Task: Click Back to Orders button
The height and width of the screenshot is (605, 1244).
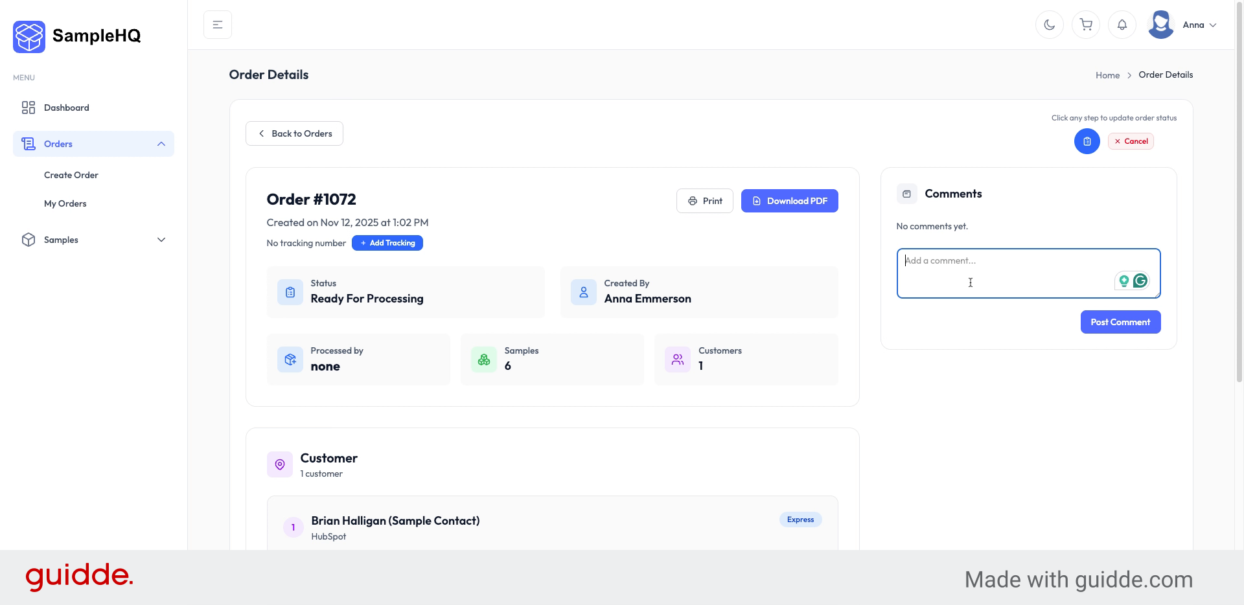Action: click(x=294, y=133)
